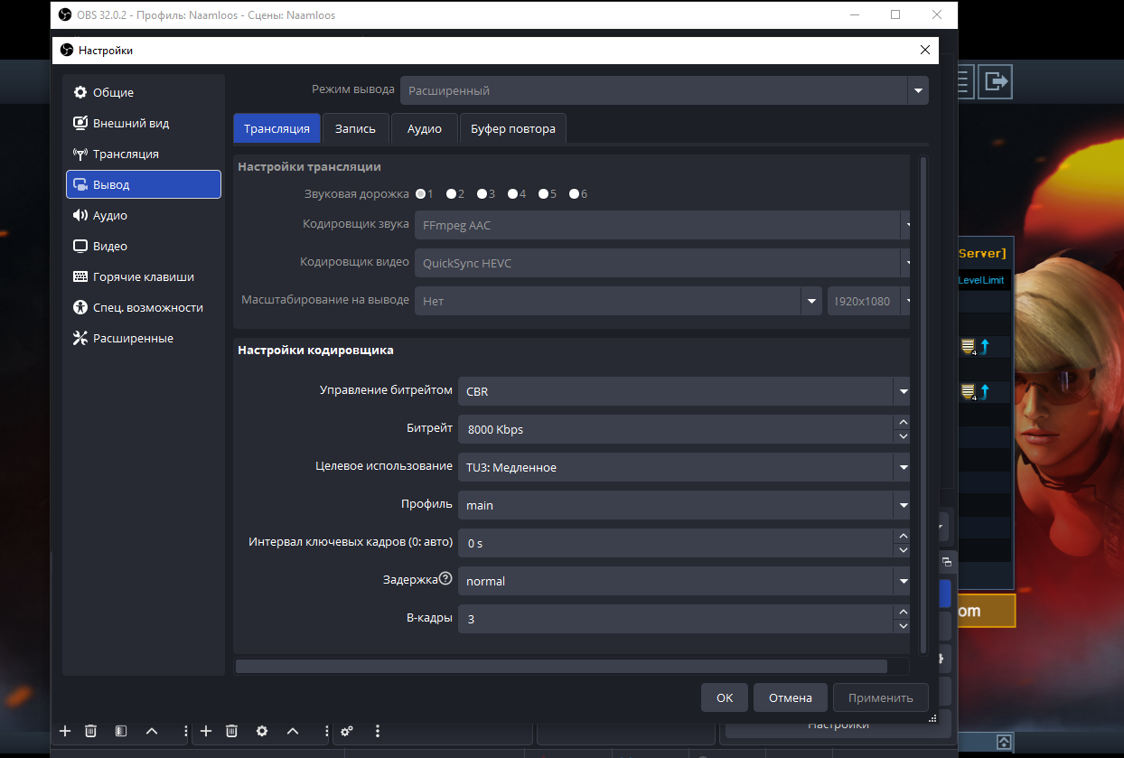Click OBS logo in the Настройки title bar
This screenshot has width=1124, height=758.
point(67,51)
